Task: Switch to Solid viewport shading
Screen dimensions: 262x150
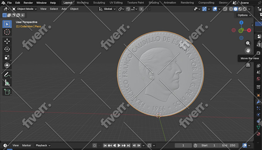Action: (x=235, y=9)
